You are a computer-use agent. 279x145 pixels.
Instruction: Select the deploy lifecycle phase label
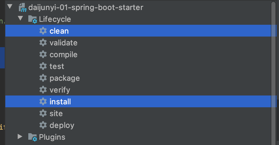[62, 125]
